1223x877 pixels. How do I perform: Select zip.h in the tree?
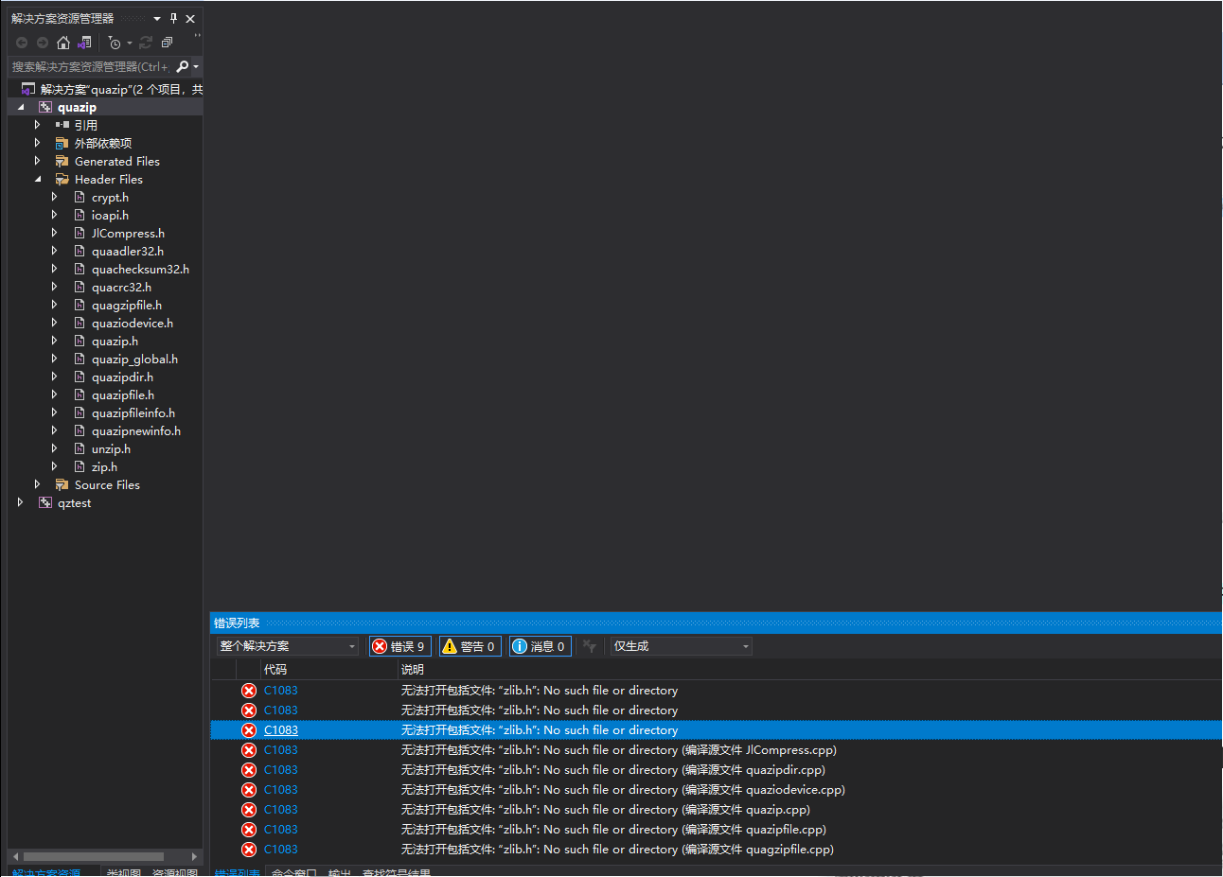click(x=104, y=466)
